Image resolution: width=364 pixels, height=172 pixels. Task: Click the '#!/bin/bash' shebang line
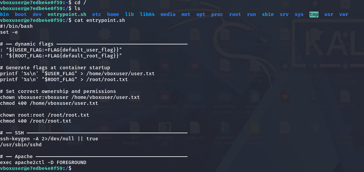16,26
